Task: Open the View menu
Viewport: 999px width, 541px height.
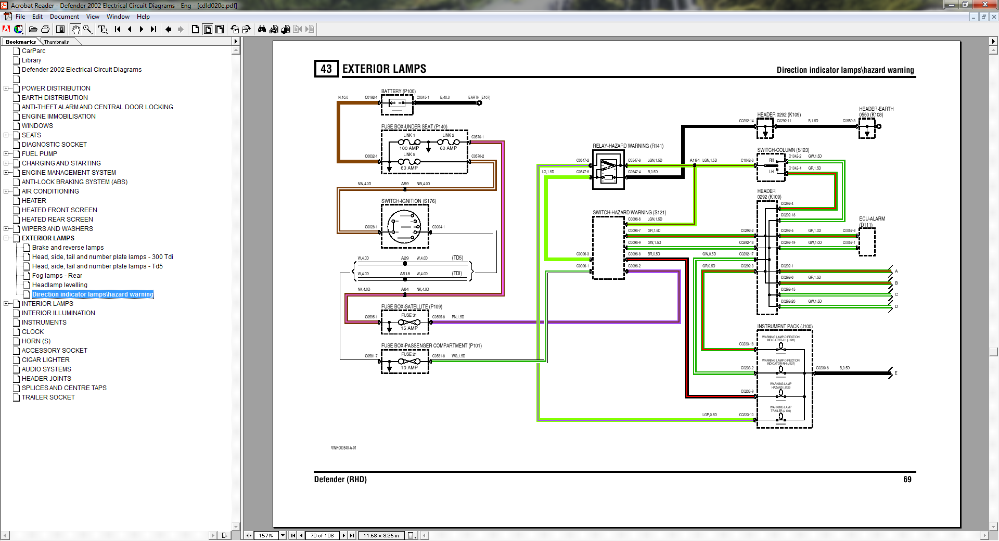Action: point(93,17)
